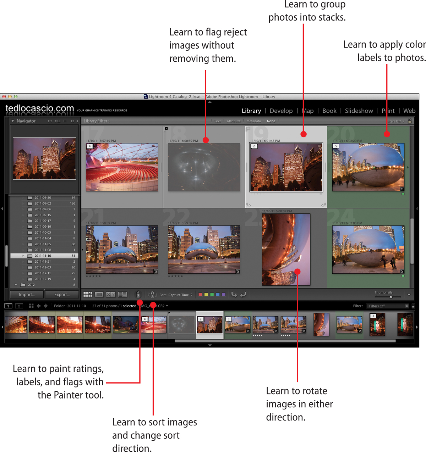Select main window display button 1

coord(9,306)
